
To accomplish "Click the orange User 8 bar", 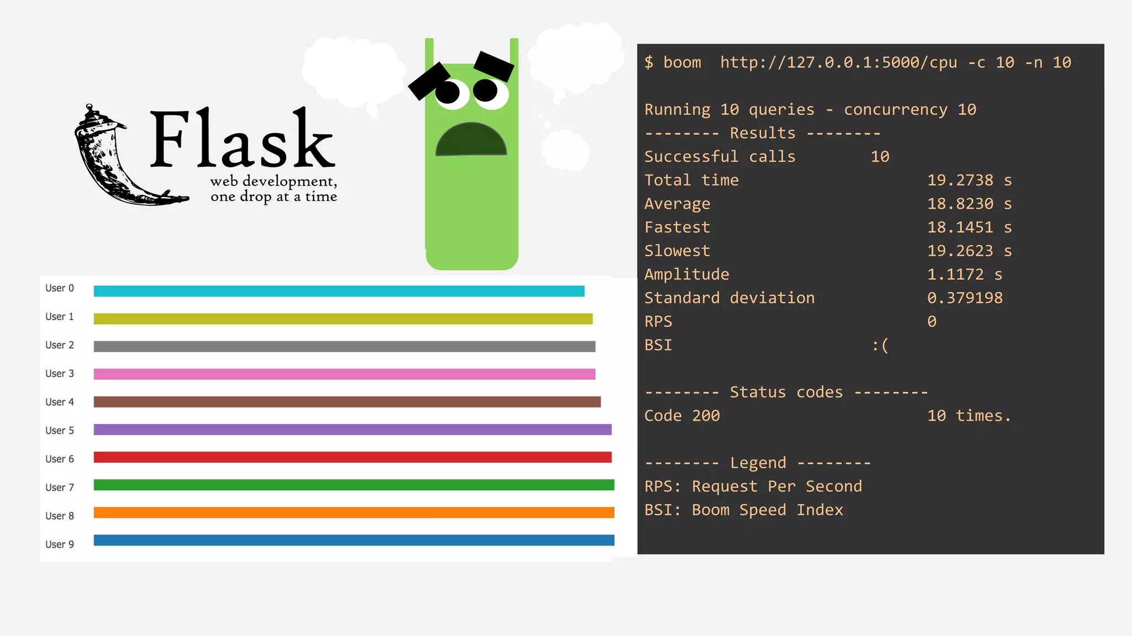I will click(x=354, y=512).
